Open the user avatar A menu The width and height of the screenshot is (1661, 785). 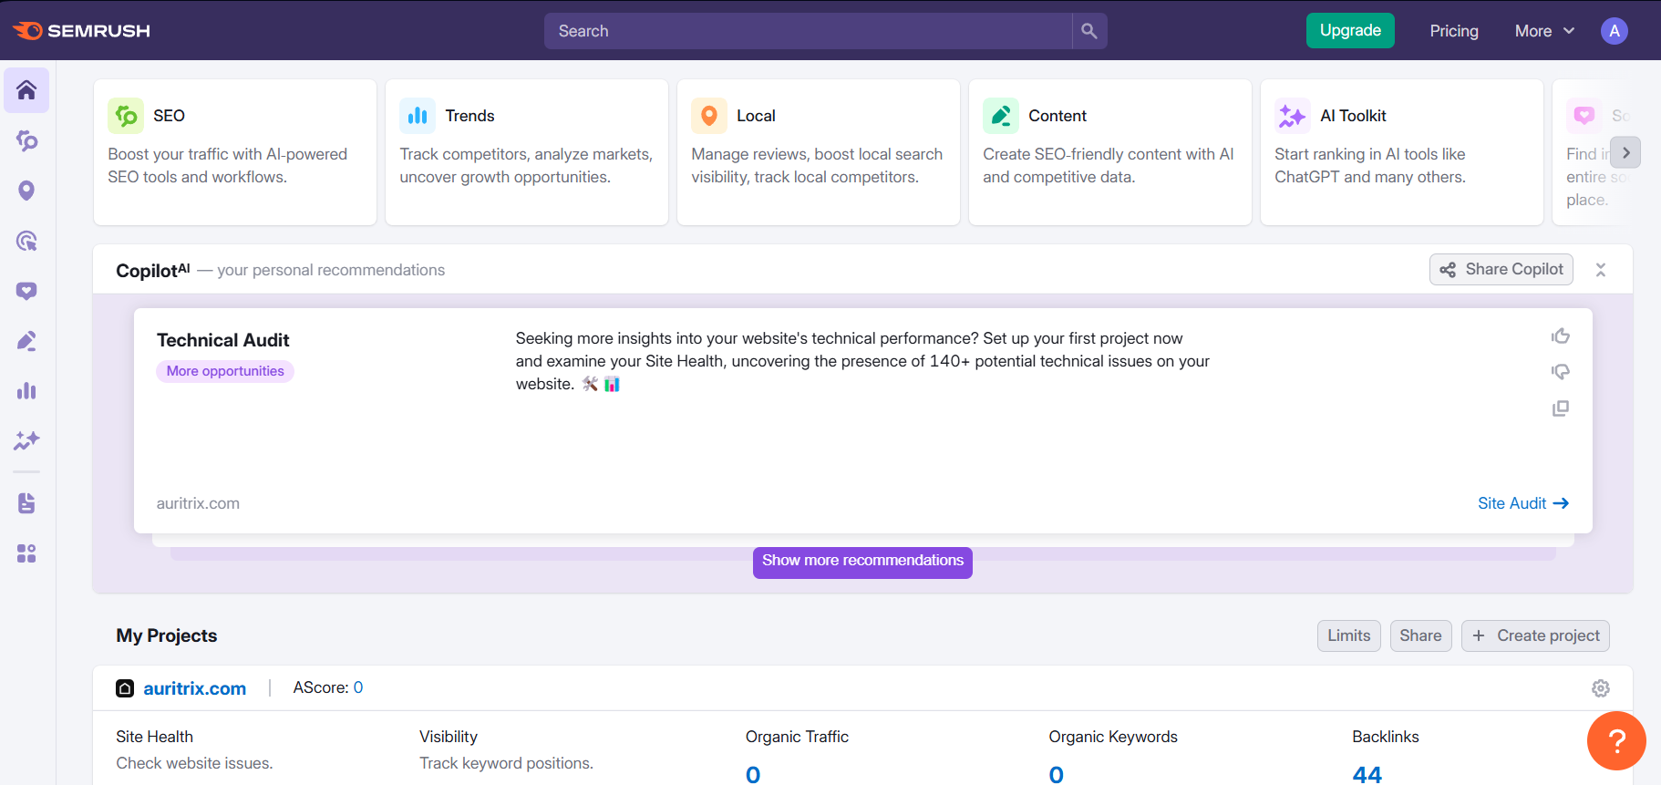pos(1615,31)
